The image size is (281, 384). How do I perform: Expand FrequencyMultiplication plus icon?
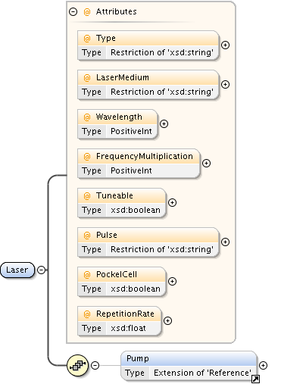tap(206, 164)
